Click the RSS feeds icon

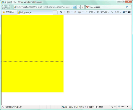[68, 12]
